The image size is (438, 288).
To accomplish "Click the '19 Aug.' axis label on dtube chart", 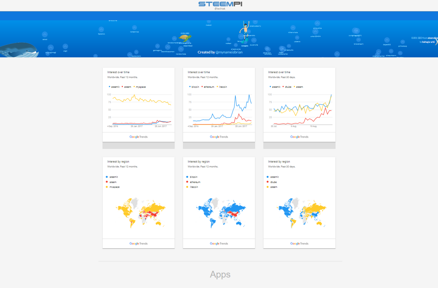I will pos(313,126).
